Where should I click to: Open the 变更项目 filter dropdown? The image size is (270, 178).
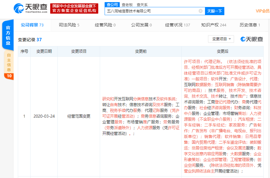(x=221, y=39)
